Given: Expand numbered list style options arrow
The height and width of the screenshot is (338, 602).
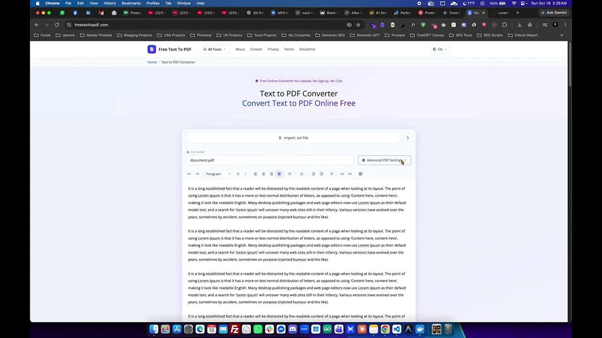Looking at the screenshot, I should [x=307, y=174].
